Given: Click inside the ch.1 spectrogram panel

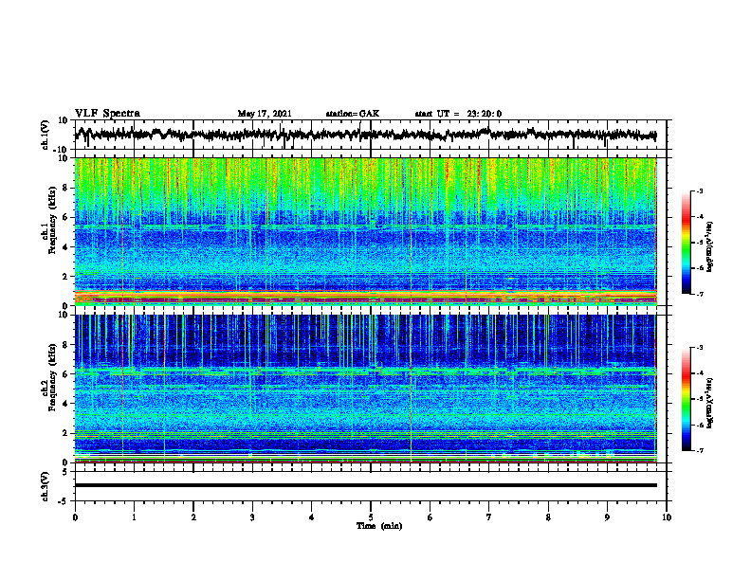Looking at the screenshot, I should 366,231.
